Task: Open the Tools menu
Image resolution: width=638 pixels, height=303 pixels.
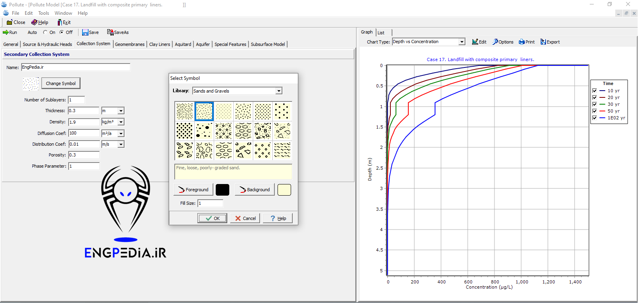Action: (x=43, y=13)
